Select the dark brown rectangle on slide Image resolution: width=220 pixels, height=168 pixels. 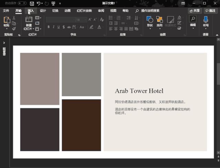pyautogui.click(x=81, y=125)
